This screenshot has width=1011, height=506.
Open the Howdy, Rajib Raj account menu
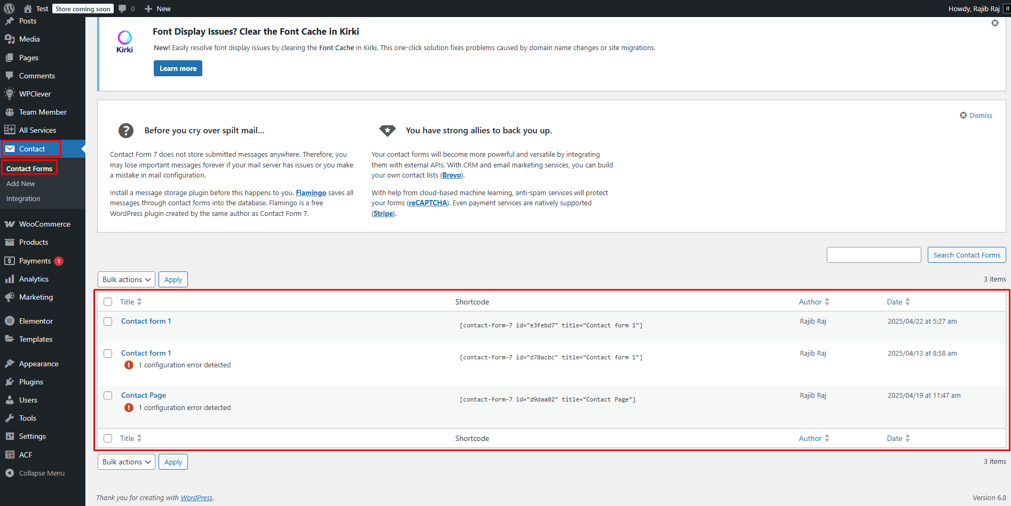pos(979,9)
